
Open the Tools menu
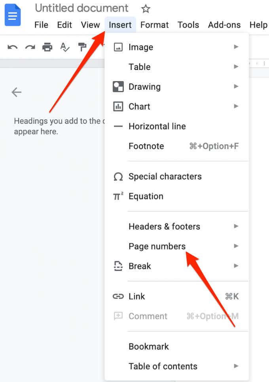pyautogui.click(x=188, y=25)
